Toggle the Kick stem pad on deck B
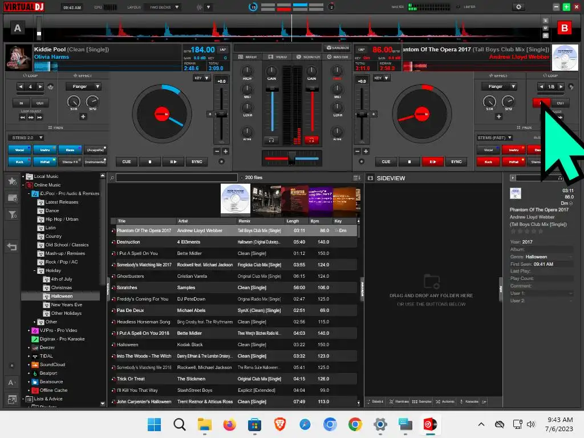 (x=488, y=161)
